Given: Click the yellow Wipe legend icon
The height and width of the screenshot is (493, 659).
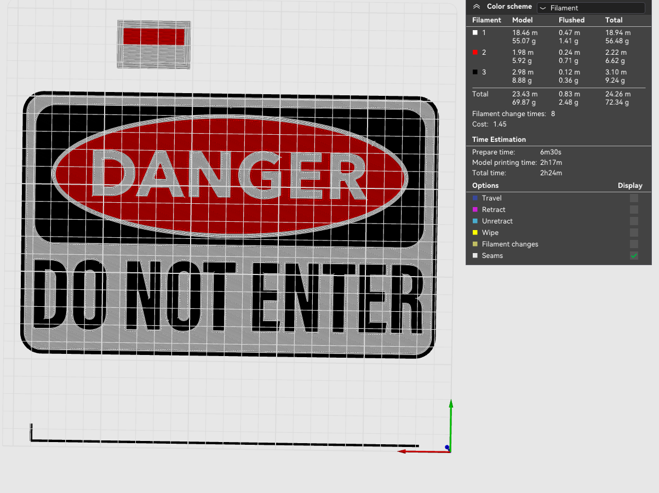Looking at the screenshot, I should tap(475, 232).
